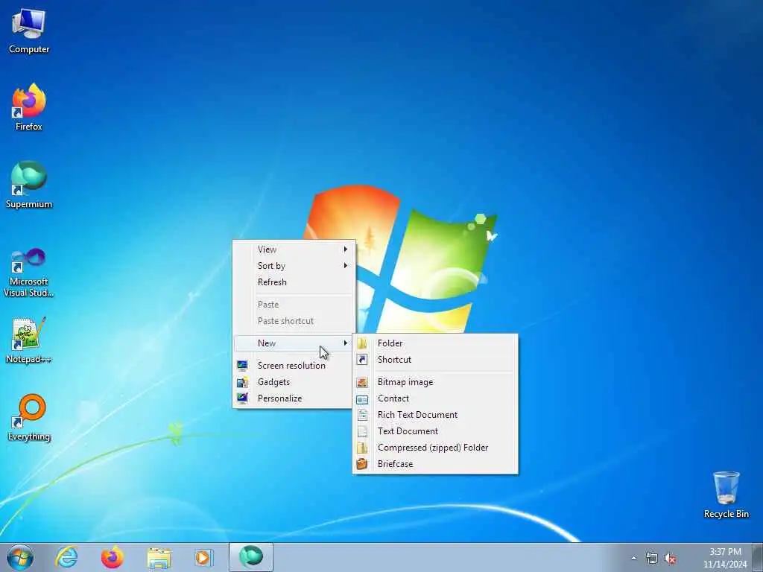
Task: Click the Show desktop strip
Action: tap(758, 557)
